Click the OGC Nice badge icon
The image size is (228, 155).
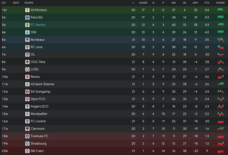(x=27, y=62)
